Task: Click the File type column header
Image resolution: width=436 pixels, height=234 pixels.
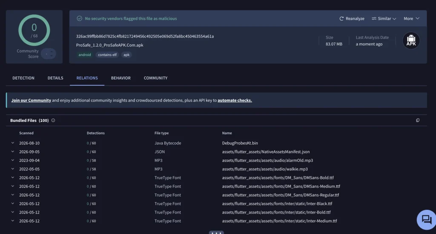Action: [161, 133]
